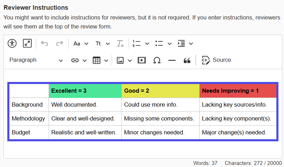Open the Paragraph format dropdown
The height and width of the screenshot is (167, 284).
point(36,60)
